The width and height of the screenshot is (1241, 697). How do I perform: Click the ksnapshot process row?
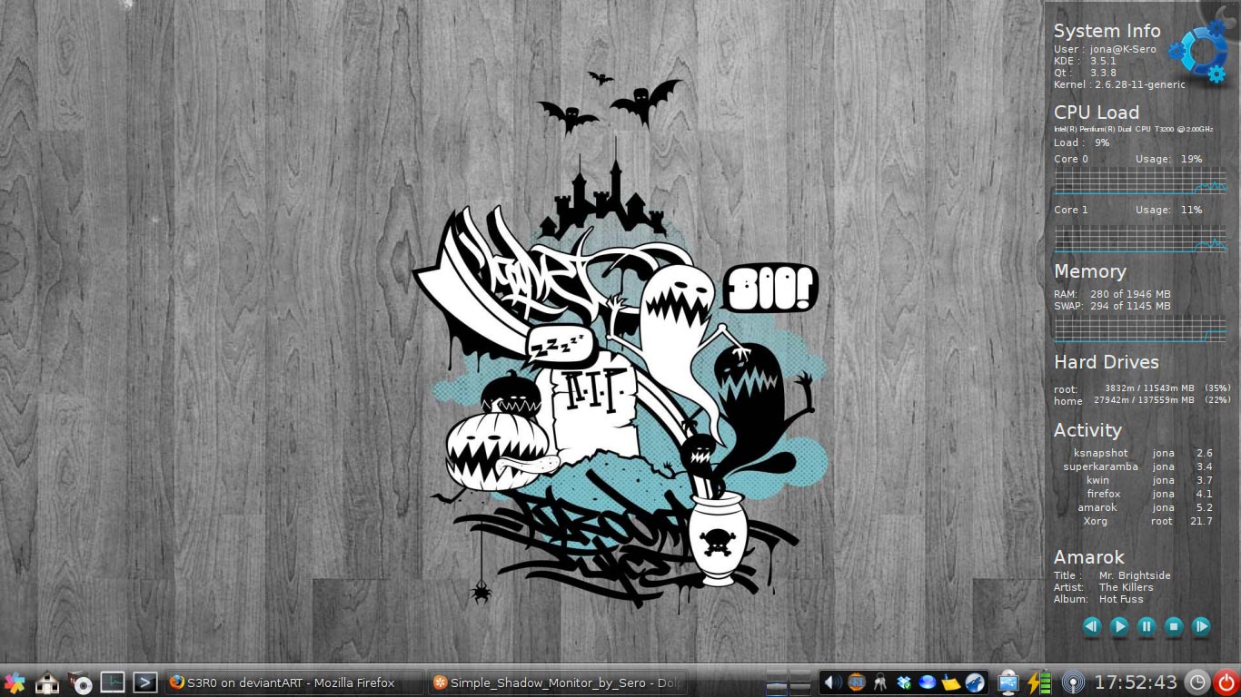(1143, 453)
